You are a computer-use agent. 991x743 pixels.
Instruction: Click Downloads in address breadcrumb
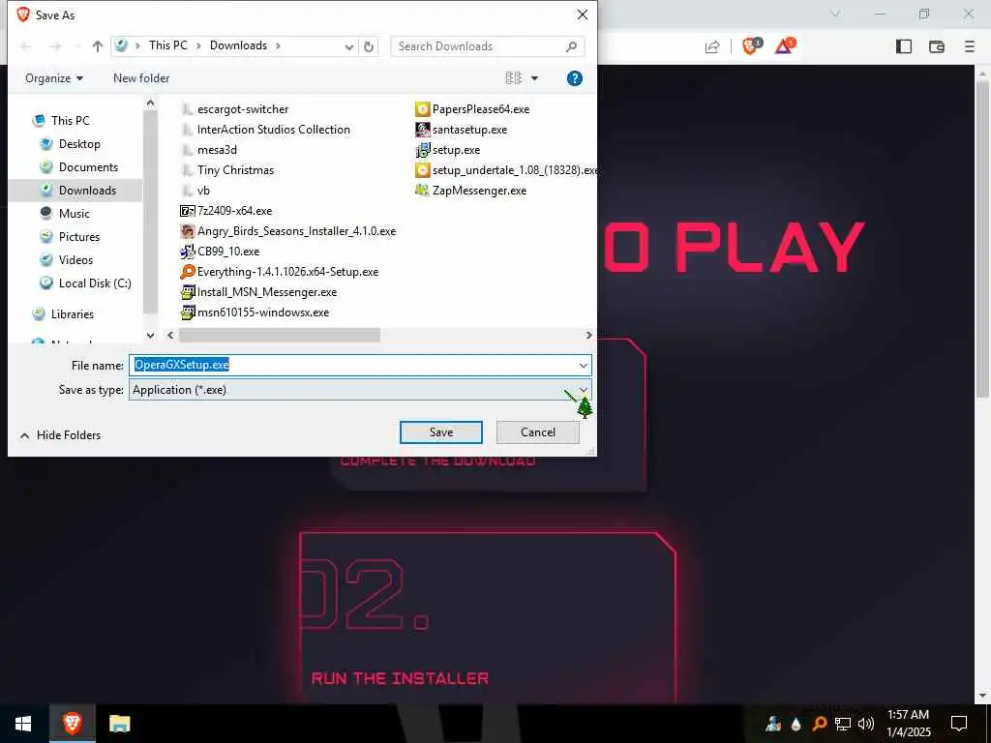tap(238, 45)
